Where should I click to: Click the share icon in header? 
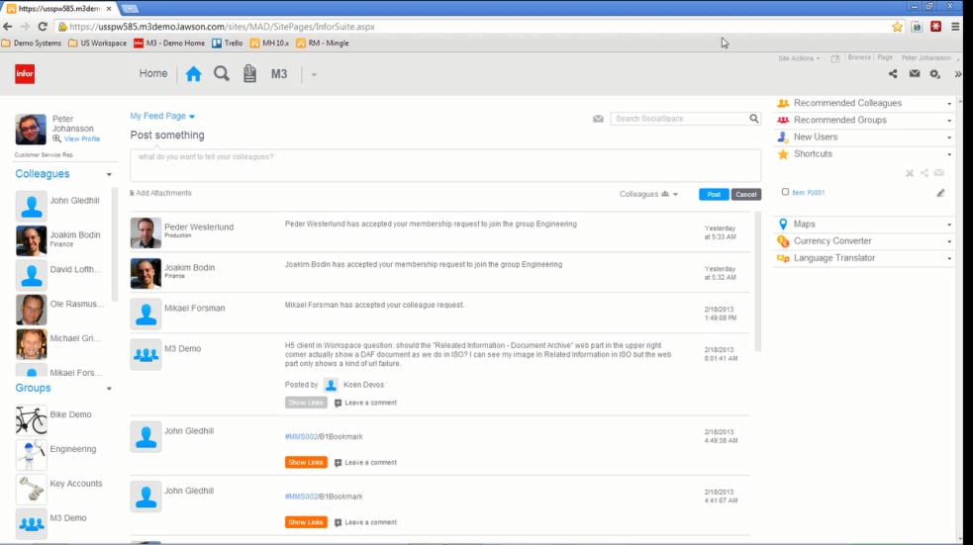click(893, 74)
